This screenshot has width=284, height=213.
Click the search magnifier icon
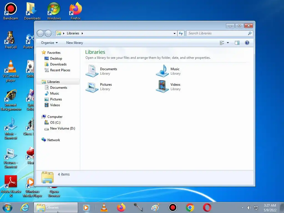(x=250, y=33)
